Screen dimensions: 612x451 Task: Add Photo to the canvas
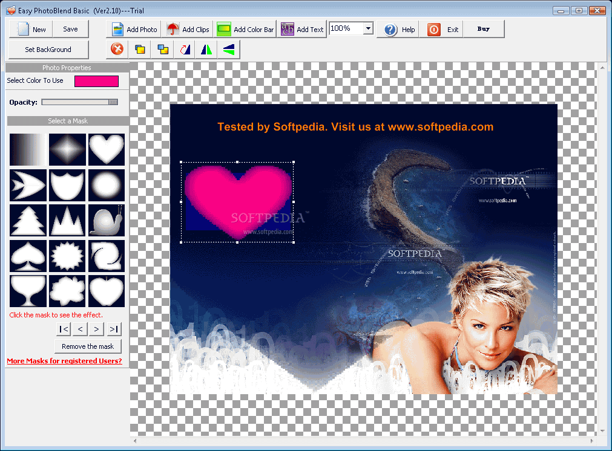(134, 29)
